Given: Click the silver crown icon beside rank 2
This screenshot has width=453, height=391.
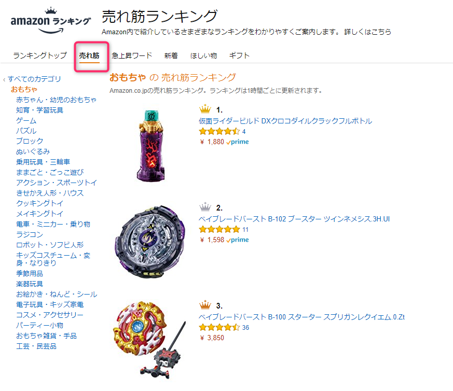Looking at the screenshot, I should (x=205, y=207).
